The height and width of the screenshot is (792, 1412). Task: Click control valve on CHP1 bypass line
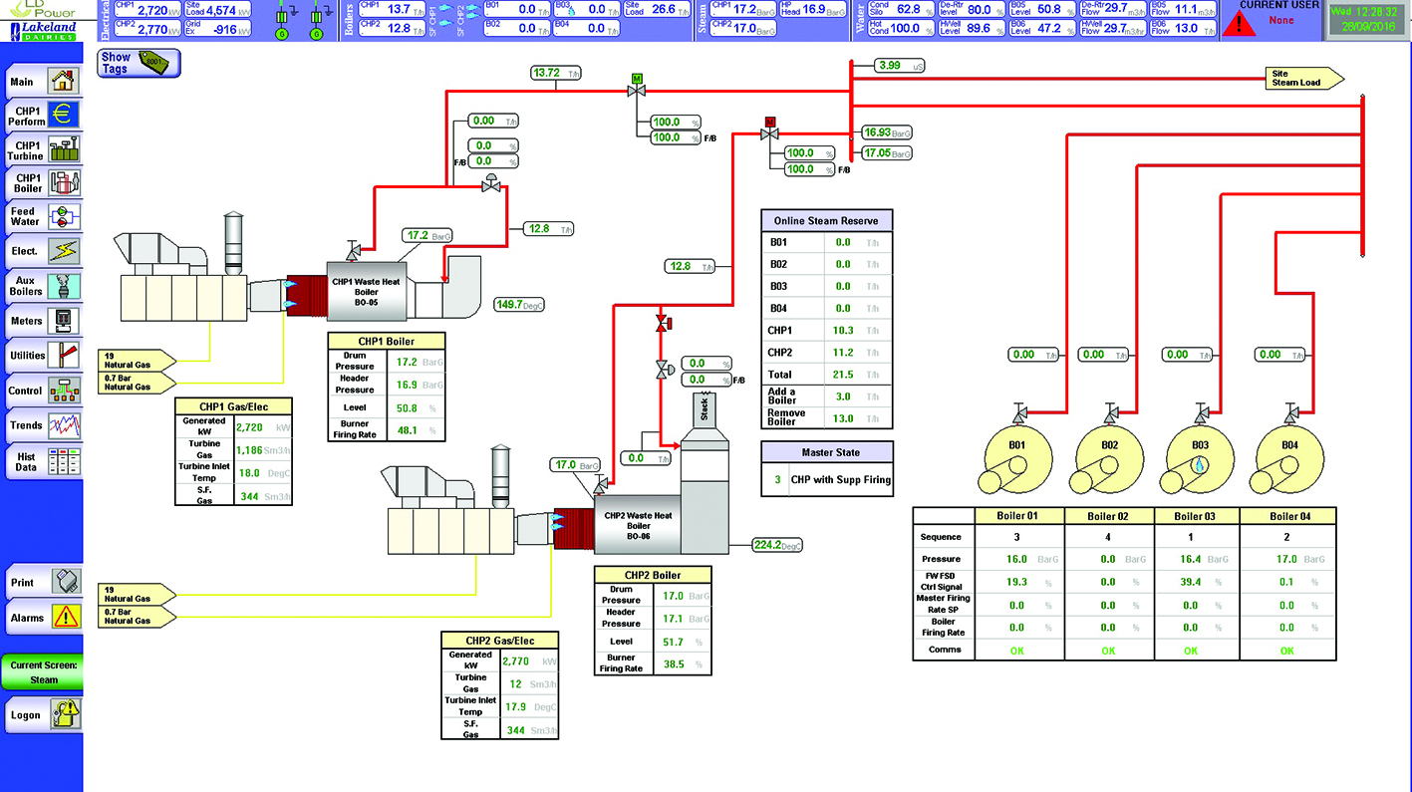click(x=490, y=184)
